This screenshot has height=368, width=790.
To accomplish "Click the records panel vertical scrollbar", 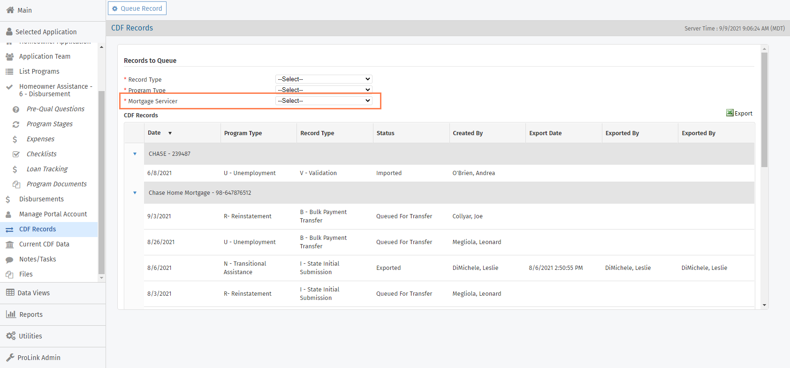I will click(x=764, y=110).
